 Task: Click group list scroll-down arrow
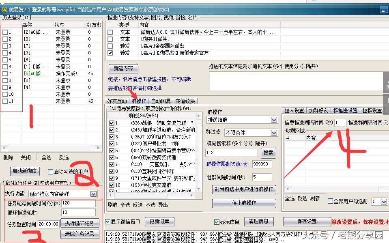click(x=198, y=189)
